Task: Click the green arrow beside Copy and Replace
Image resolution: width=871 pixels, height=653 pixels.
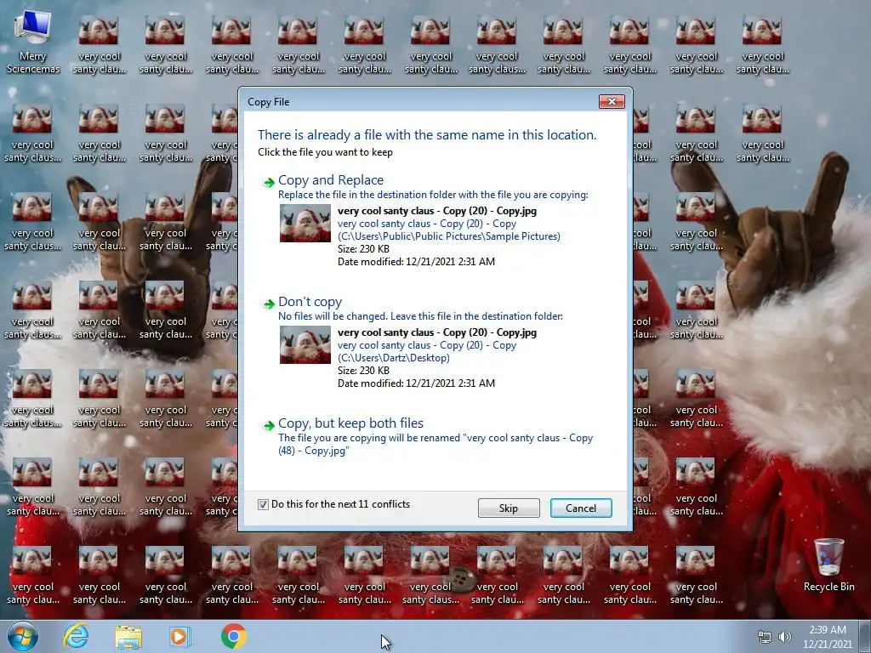Action: pos(269,183)
